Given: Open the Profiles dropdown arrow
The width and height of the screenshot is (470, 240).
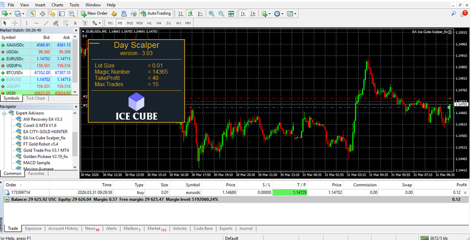Looking at the screenshot, I should [23, 13].
